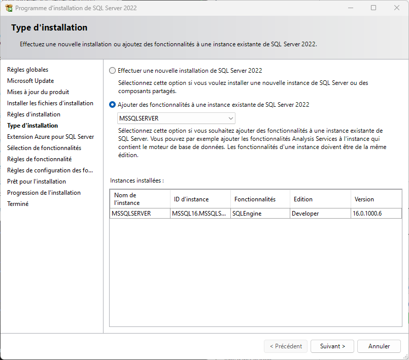Screen dimensions: 409x360
Task: Open Règles de configuration des fo... step
Action: 50,170
